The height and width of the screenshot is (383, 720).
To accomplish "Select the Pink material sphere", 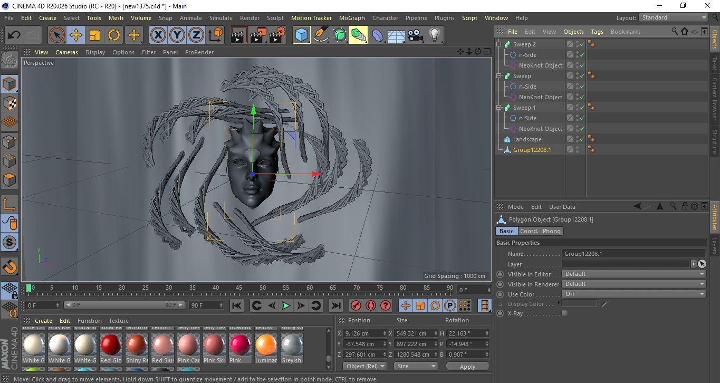I will 240,345.
